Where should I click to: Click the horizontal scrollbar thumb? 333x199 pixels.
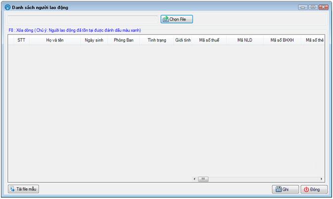coord(203,179)
